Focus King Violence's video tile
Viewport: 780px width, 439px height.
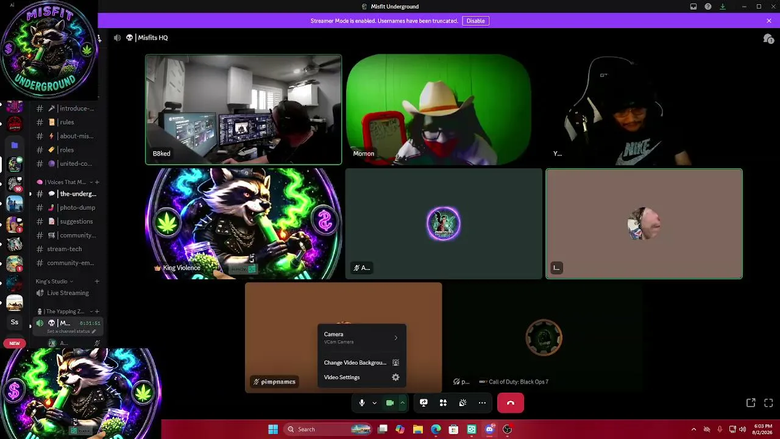click(x=244, y=224)
